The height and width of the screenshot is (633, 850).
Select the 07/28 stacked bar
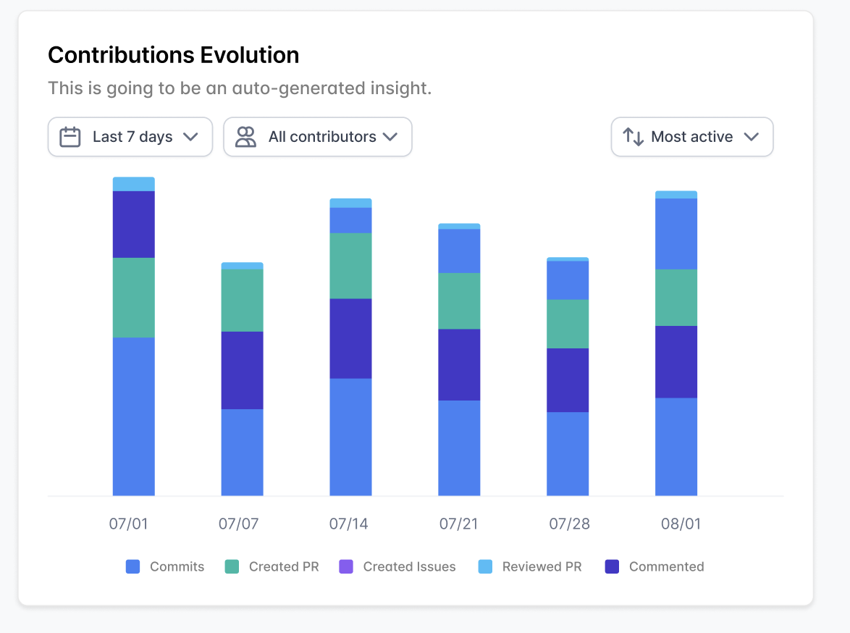tap(568, 377)
